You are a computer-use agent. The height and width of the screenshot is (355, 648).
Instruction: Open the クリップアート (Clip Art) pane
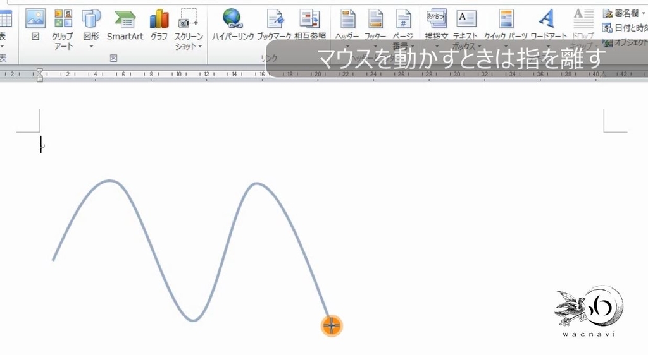(63, 30)
